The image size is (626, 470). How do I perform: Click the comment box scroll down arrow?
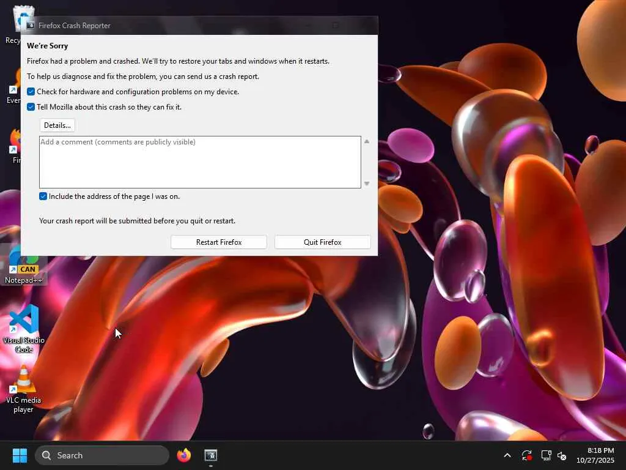[367, 184]
